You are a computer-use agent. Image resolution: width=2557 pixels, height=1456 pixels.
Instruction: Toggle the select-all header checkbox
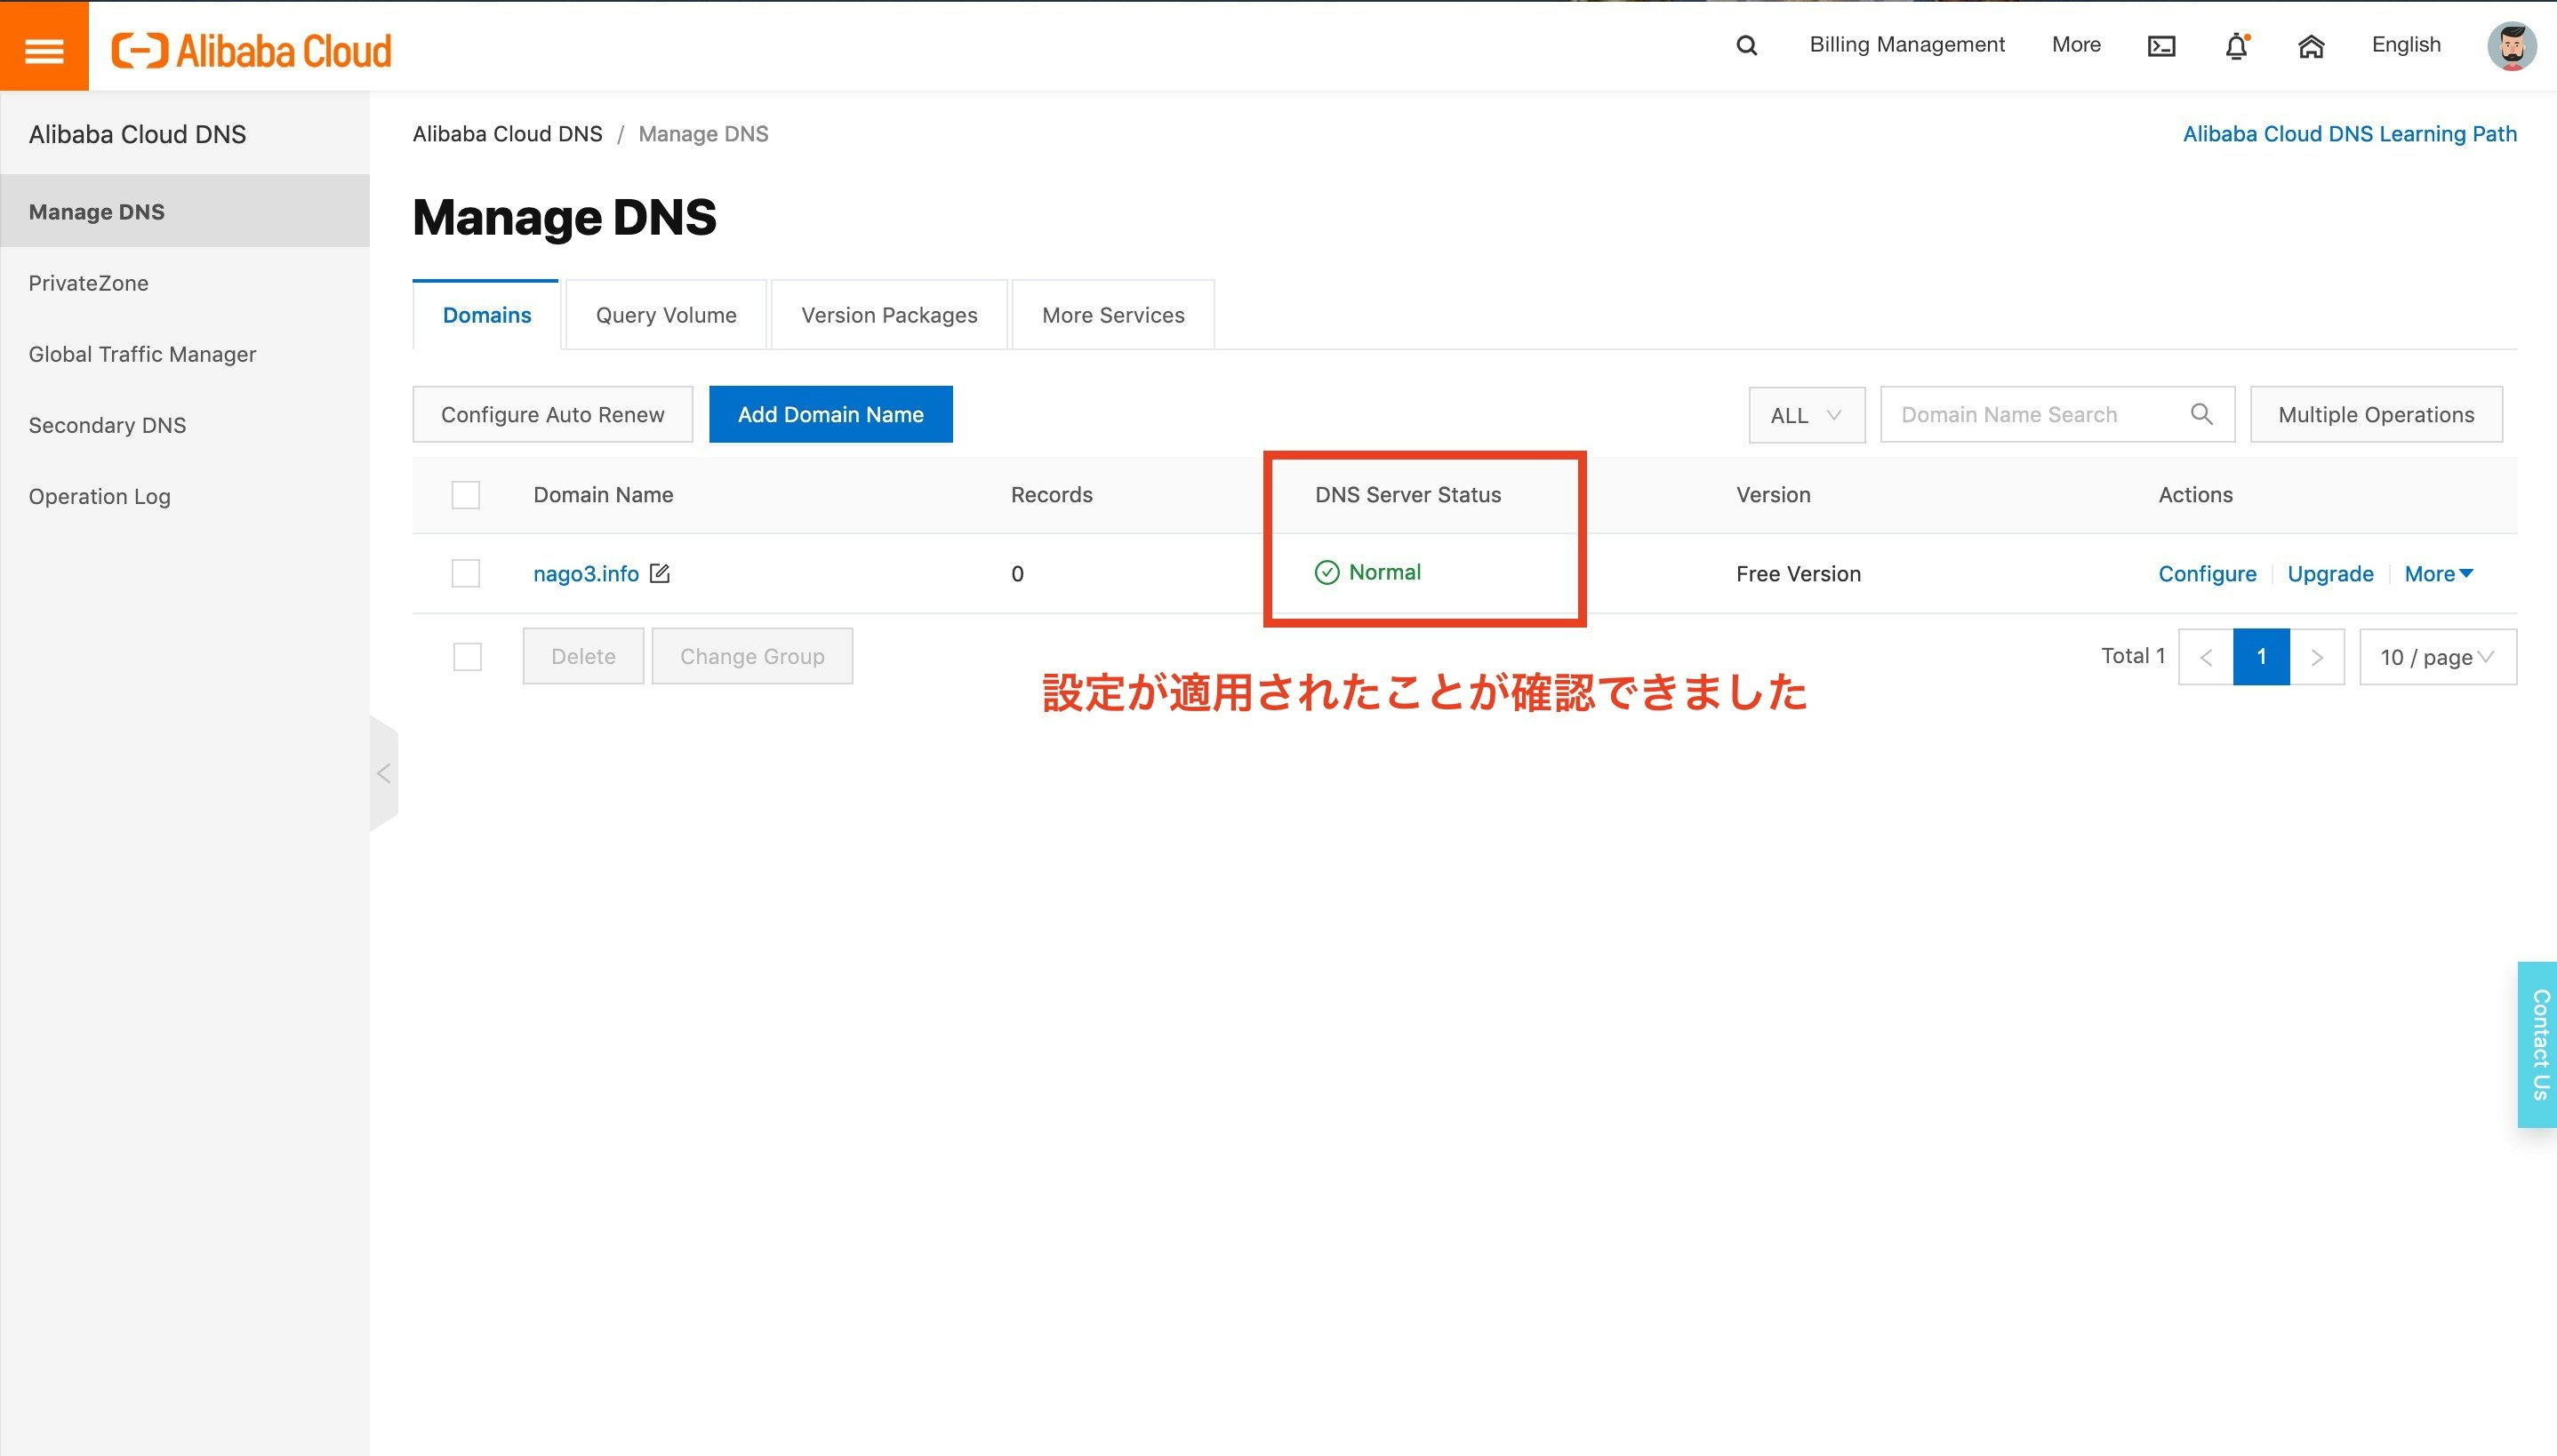click(466, 495)
